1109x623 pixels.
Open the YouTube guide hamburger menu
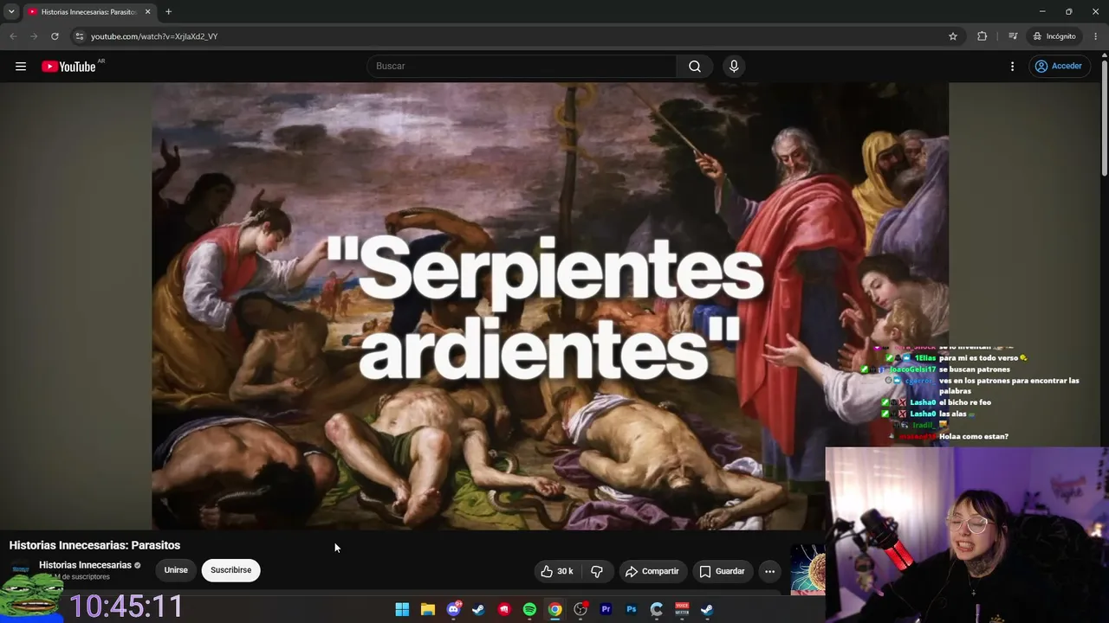pos(21,67)
